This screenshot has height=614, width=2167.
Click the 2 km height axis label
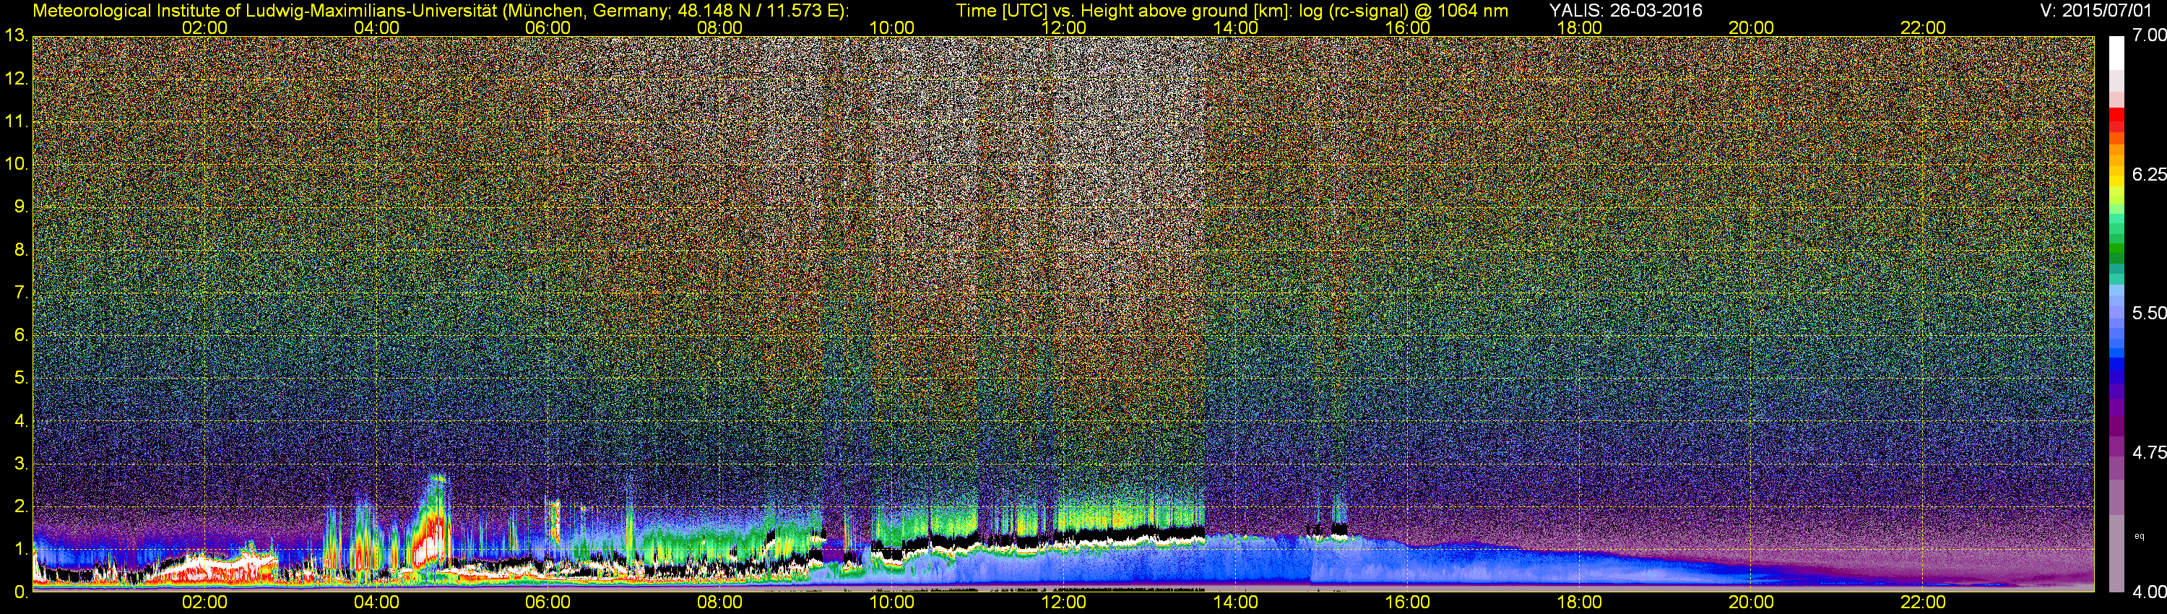(21, 506)
